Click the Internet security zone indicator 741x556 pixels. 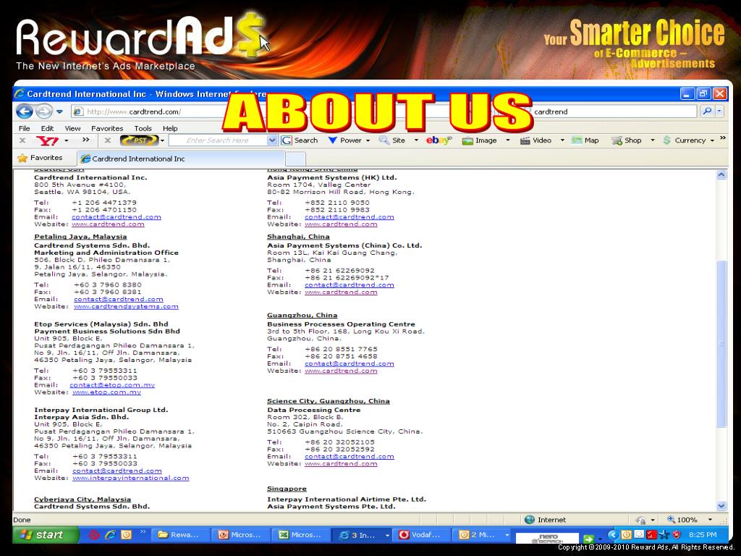coord(546,520)
